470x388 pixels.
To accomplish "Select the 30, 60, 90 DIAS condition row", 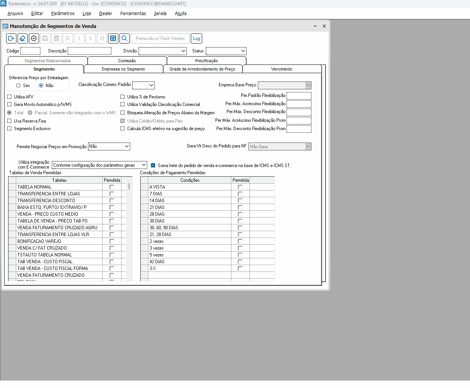I will (x=207, y=228).
